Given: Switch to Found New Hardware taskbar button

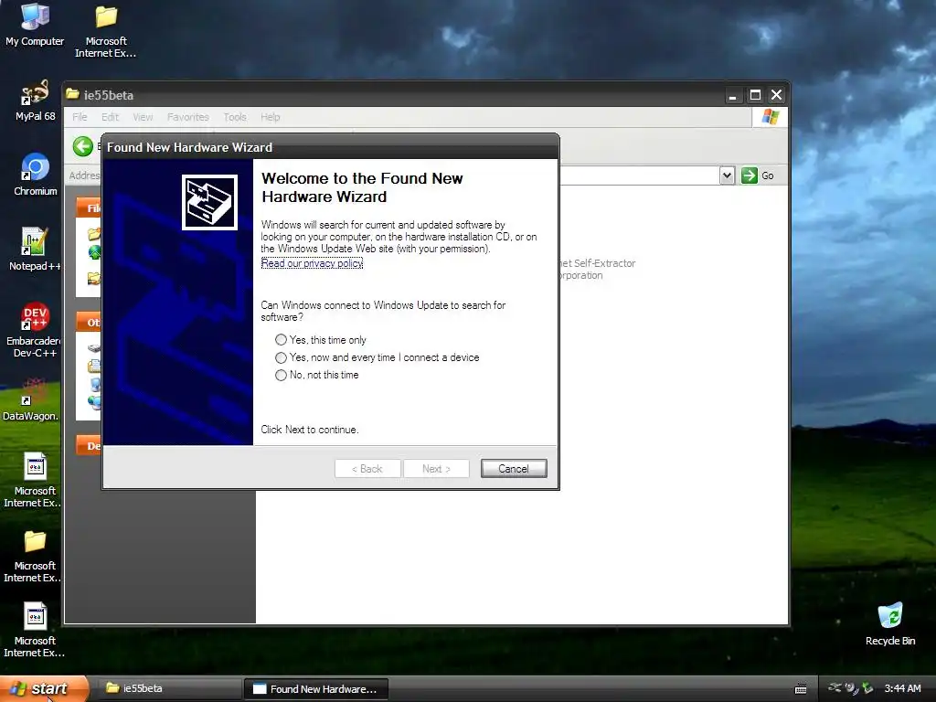Looking at the screenshot, I should (315, 689).
